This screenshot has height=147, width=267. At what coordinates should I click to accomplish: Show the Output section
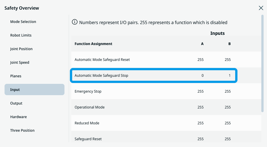coord(16,103)
